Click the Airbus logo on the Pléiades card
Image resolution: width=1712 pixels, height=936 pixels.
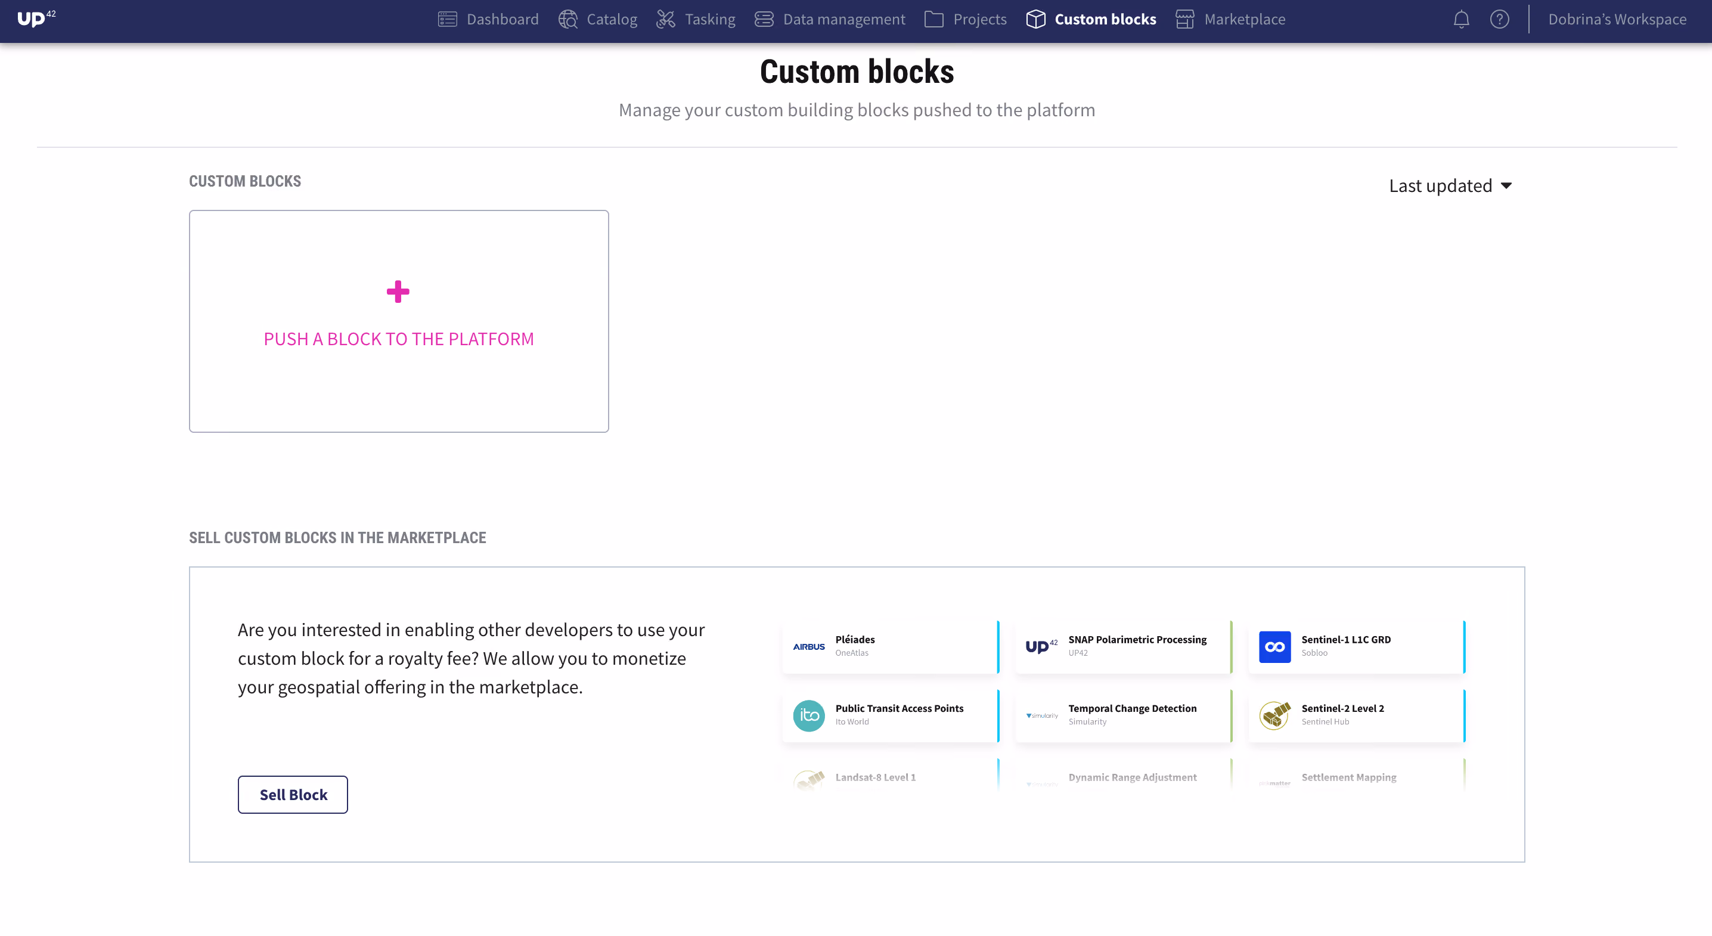point(809,647)
